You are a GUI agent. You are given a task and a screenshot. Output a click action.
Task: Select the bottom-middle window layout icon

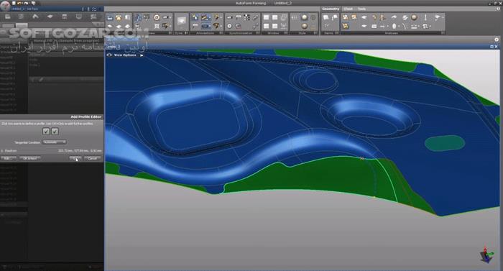pos(275,26)
